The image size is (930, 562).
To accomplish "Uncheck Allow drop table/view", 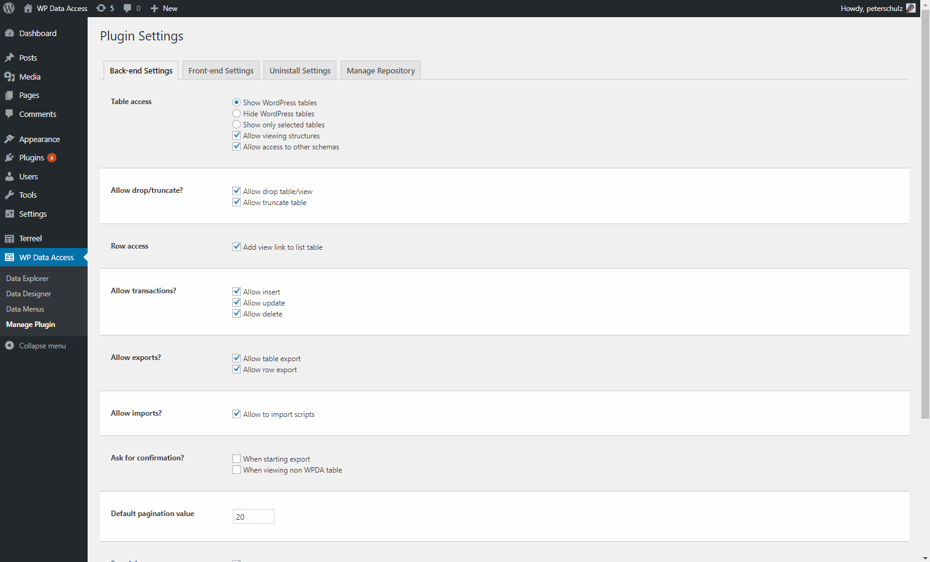I will click(x=236, y=191).
